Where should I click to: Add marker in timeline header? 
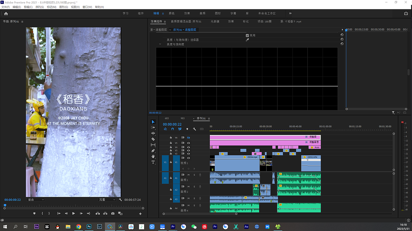187,129
